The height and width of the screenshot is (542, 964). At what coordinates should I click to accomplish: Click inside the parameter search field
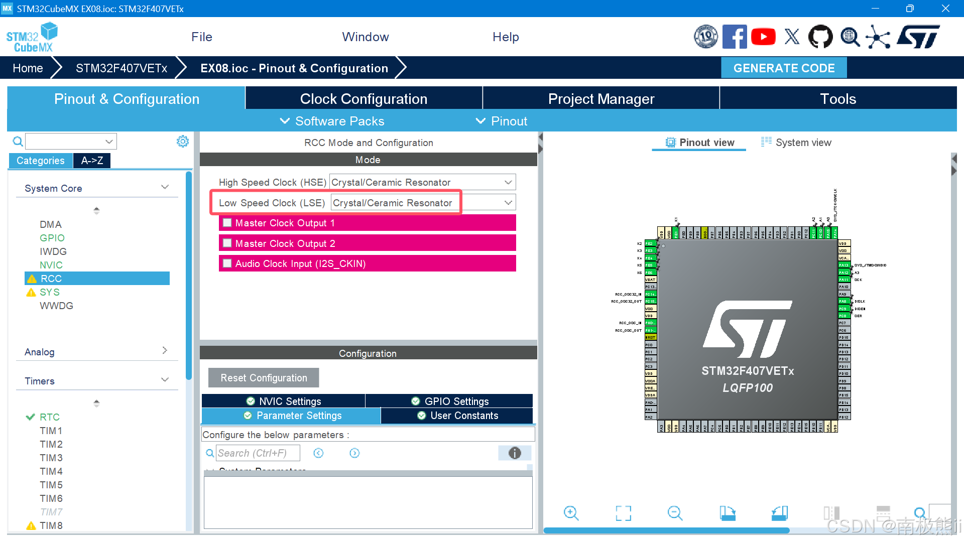coord(258,453)
